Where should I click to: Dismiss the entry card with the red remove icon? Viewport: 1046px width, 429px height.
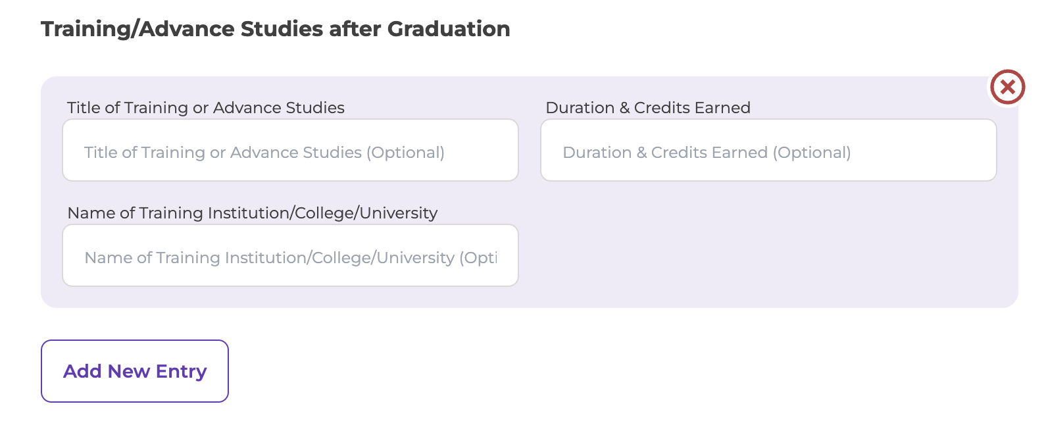click(x=1008, y=87)
